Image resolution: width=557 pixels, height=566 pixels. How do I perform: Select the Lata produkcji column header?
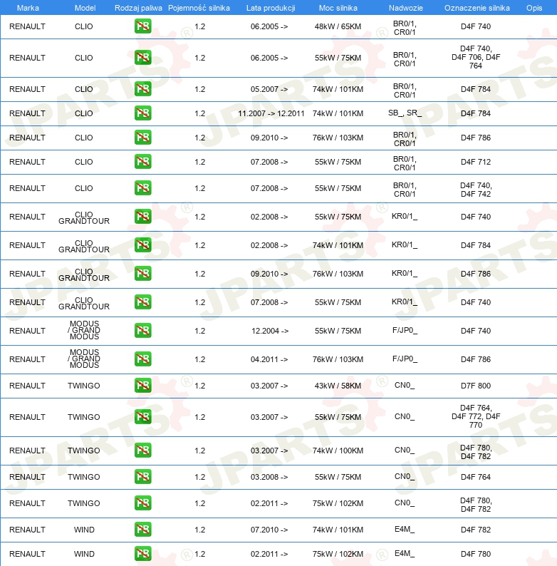[x=271, y=8]
